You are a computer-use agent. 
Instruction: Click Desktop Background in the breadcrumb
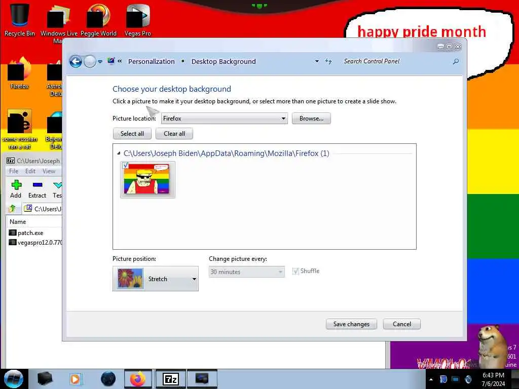click(x=224, y=61)
